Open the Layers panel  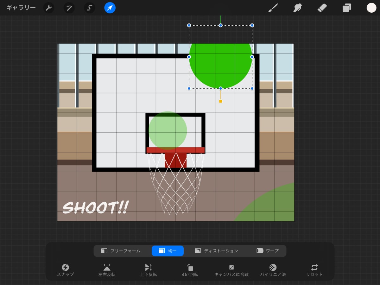pyautogui.click(x=347, y=8)
